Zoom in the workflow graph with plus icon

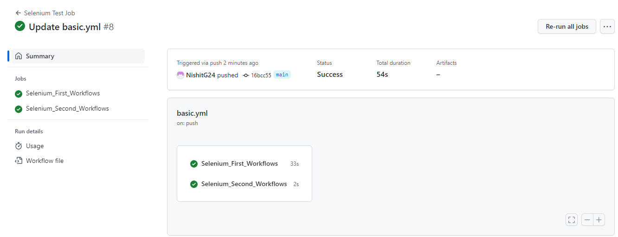599,220
